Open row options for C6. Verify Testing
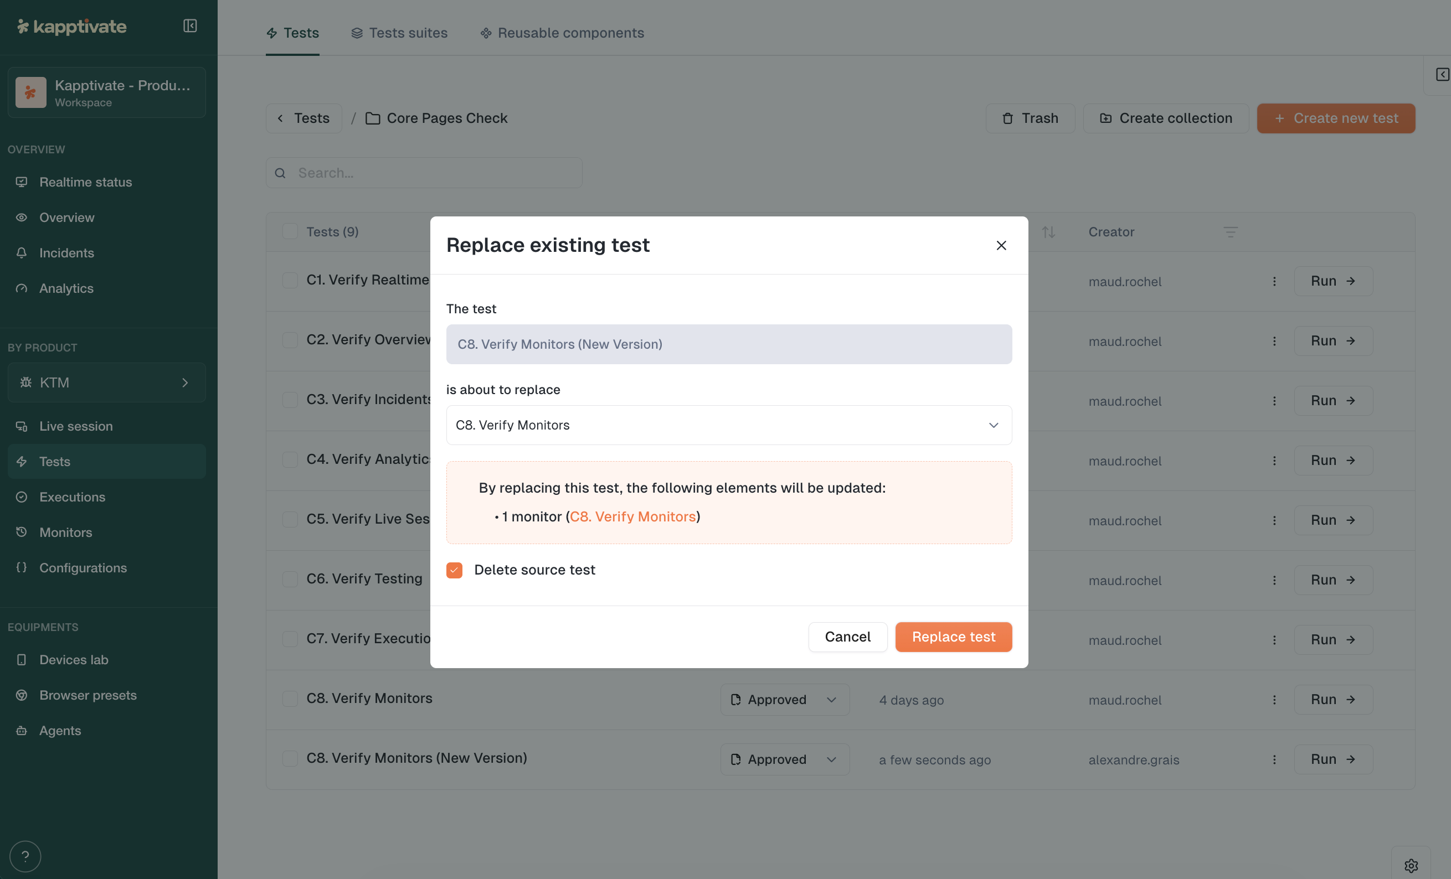The width and height of the screenshot is (1451, 879). click(1274, 581)
